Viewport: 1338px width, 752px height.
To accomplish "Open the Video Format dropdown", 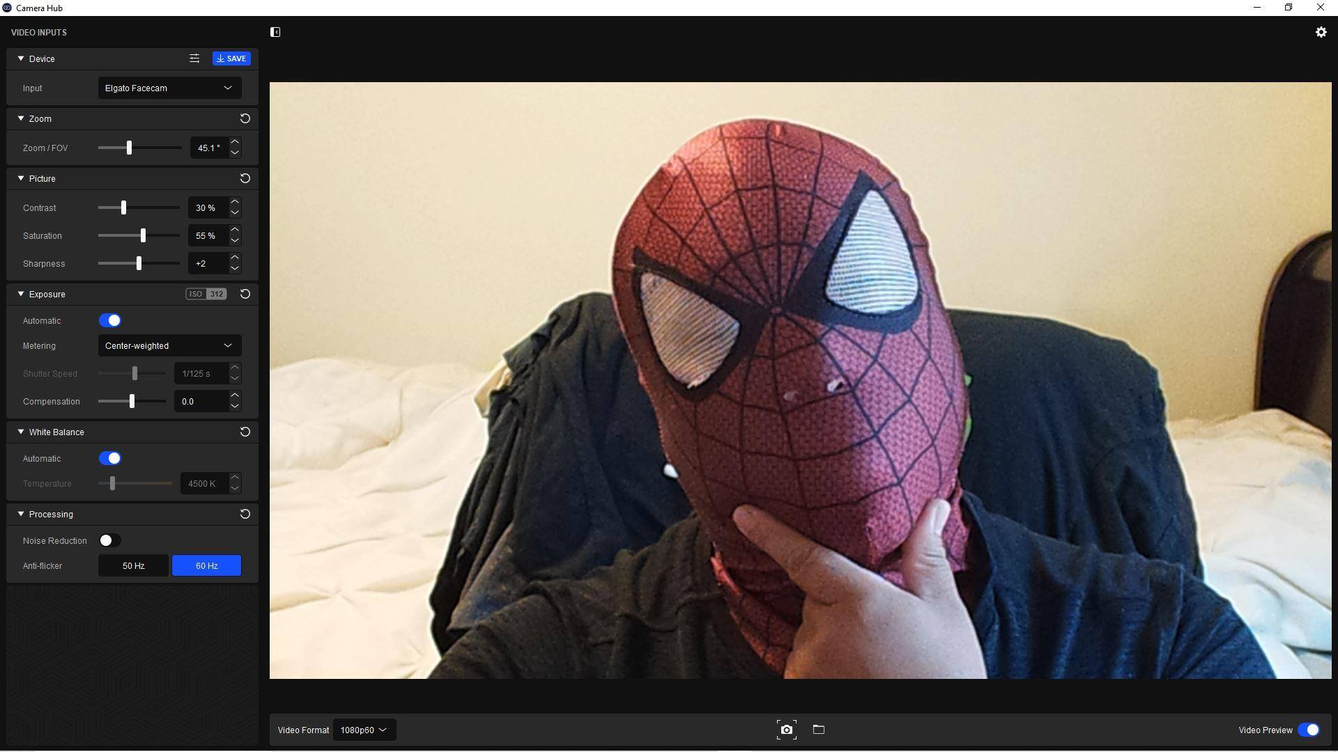I will pyautogui.click(x=364, y=730).
